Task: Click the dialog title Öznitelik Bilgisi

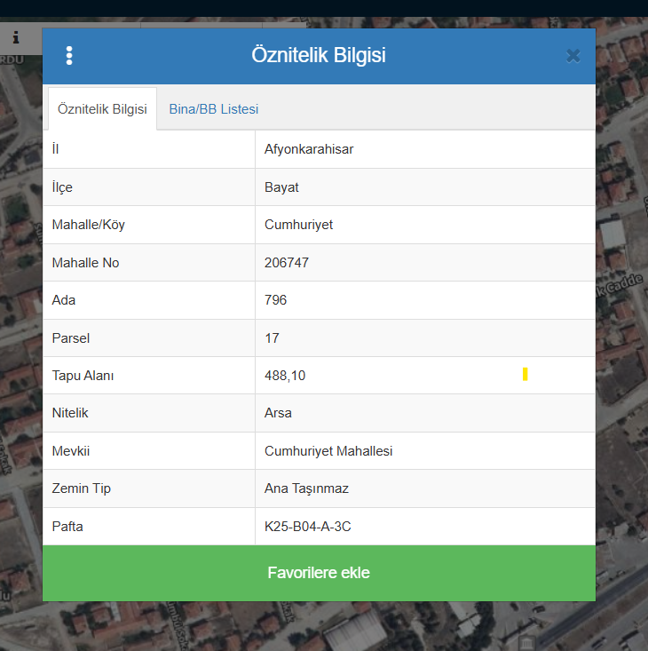Action: click(x=318, y=56)
